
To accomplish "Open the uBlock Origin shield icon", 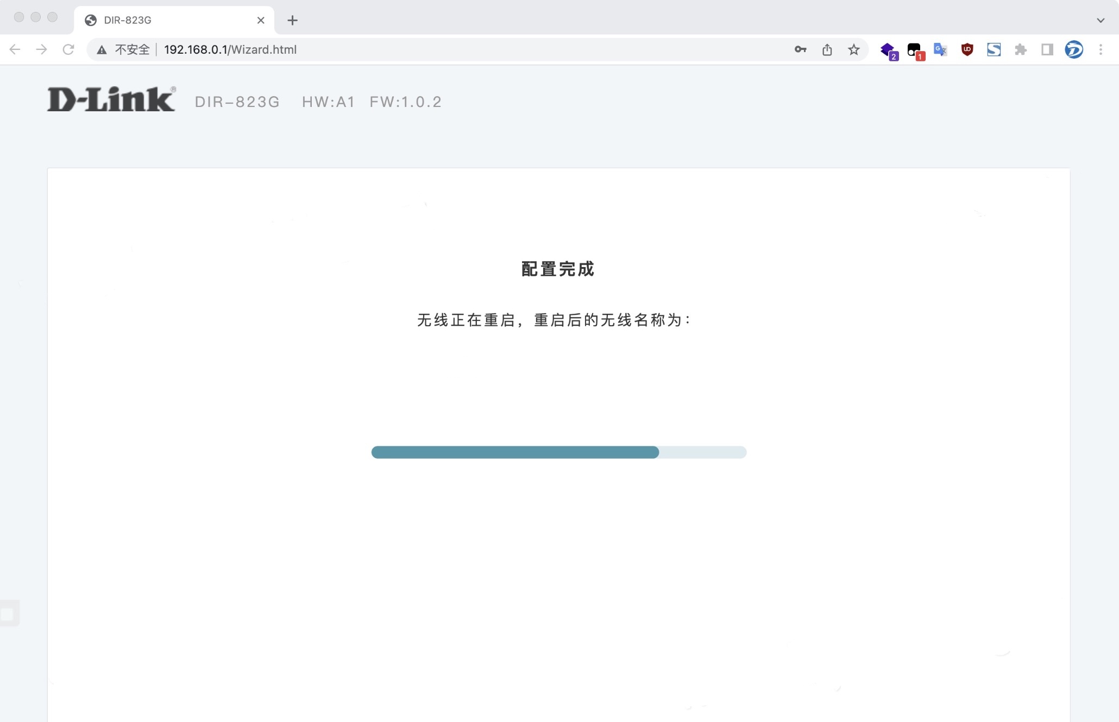I will [967, 49].
